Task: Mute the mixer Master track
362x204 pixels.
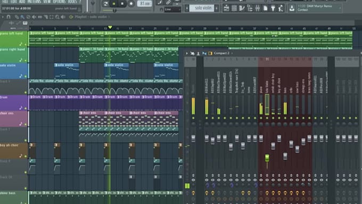Action: click(x=193, y=118)
